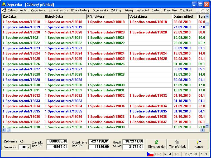The width and height of the screenshot is (211, 158).
Task: Select order row 1 Spedice ostatní/19027
Action: point(21,69)
